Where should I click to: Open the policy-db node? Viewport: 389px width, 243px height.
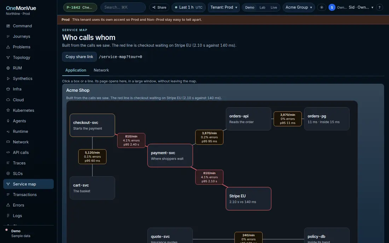[x=327, y=236]
